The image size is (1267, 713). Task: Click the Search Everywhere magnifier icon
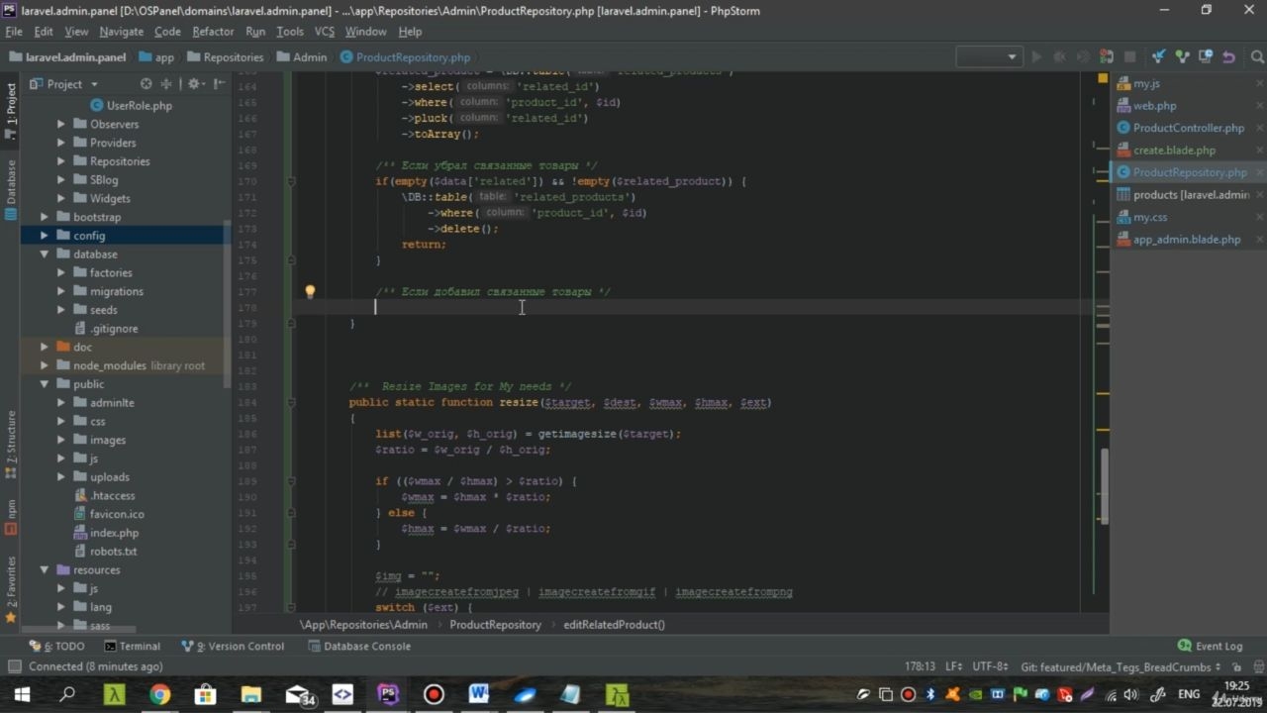[x=1258, y=57]
